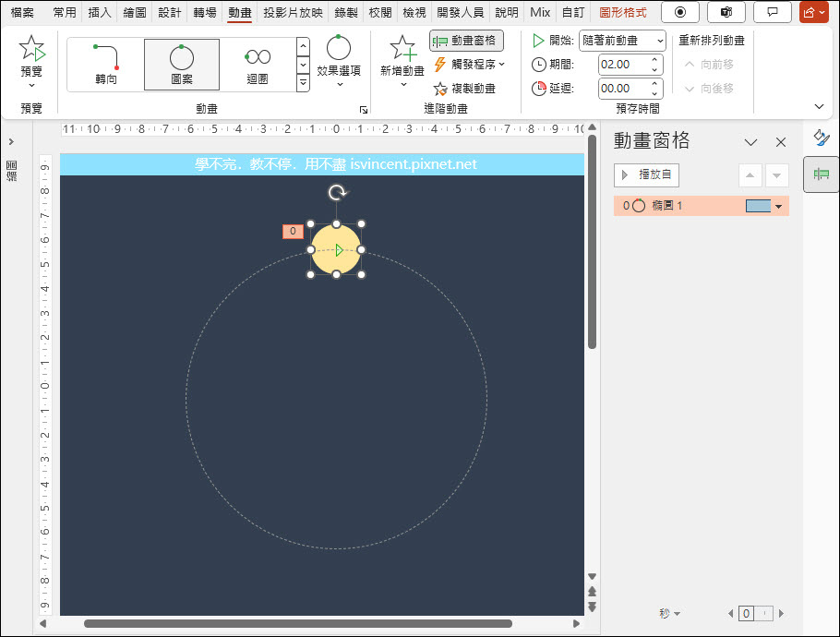Go to previous slide arrow

[x=592, y=591]
